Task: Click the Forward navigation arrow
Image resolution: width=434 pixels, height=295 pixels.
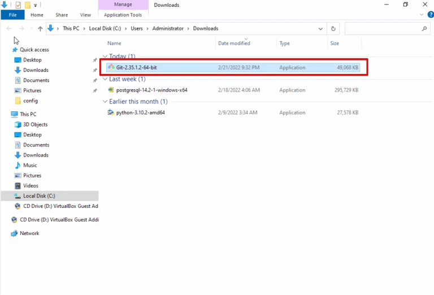Action: click(x=21, y=28)
